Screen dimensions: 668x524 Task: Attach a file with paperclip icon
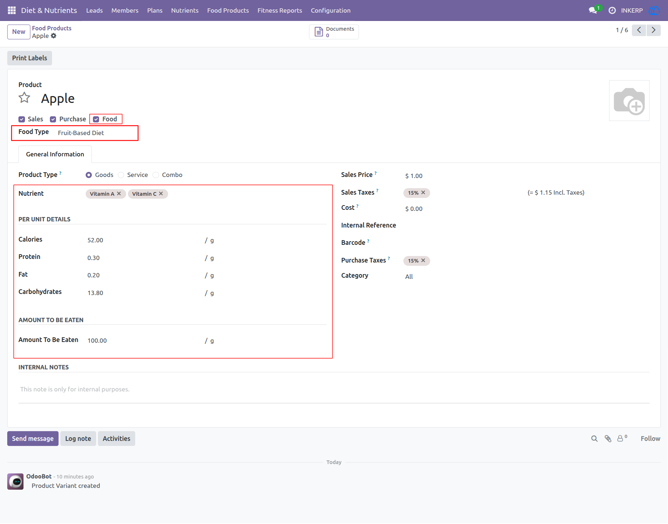608,438
